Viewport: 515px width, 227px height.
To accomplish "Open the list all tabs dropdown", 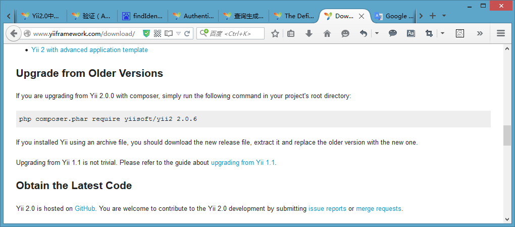I will (444, 16).
